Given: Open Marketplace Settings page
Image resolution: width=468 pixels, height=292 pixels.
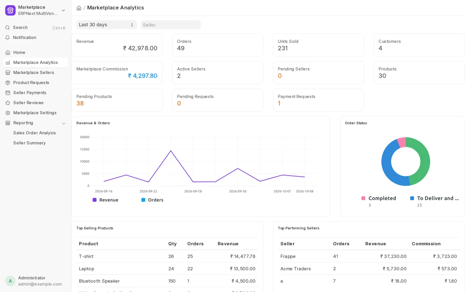Looking at the screenshot, I should (x=35, y=113).
